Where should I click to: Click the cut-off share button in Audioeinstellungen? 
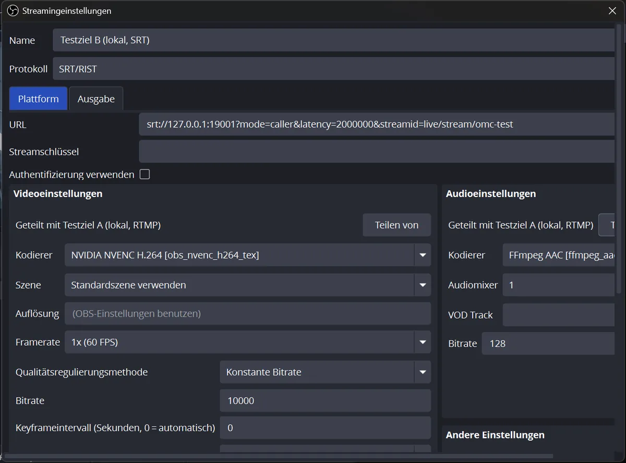606,225
